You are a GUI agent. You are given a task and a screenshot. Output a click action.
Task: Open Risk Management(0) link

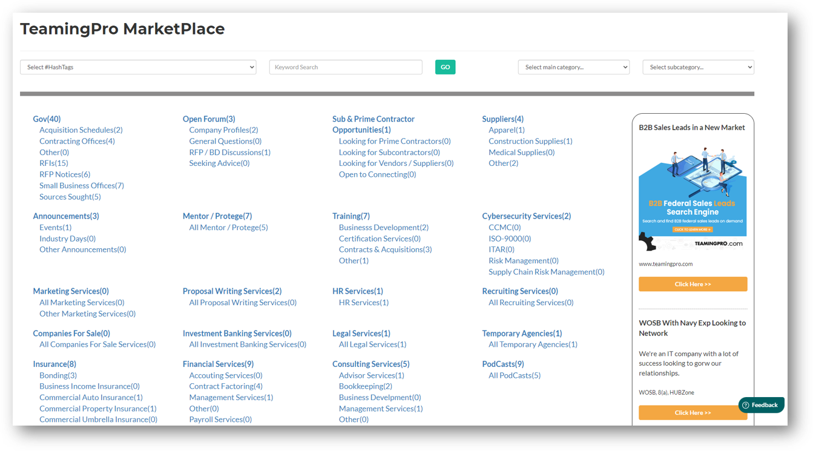click(524, 261)
